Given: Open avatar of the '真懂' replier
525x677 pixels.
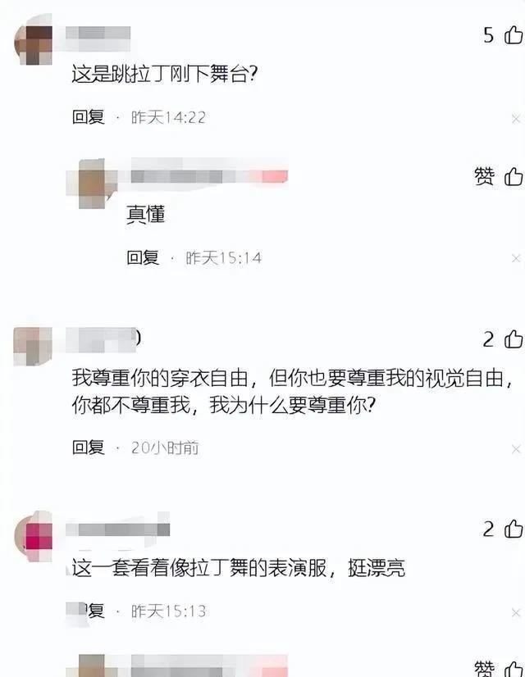Looking at the screenshot, I should tap(92, 184).
